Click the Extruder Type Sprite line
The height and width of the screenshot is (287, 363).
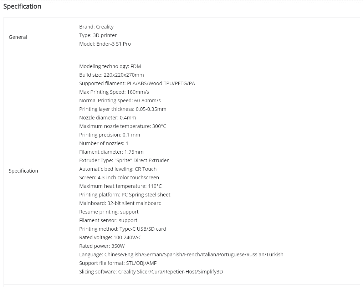pos(124,161)
